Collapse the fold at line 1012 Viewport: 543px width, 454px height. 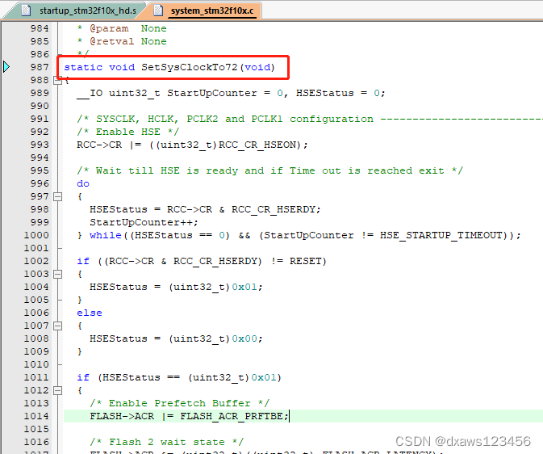point(58,390)
